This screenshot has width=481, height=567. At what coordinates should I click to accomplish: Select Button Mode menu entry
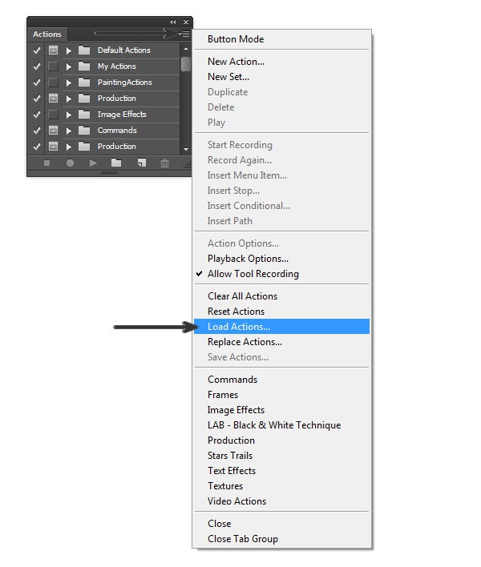coord(236,39)
